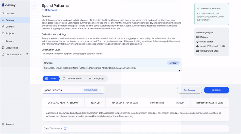Click the Research book icon

coord(3,41)
